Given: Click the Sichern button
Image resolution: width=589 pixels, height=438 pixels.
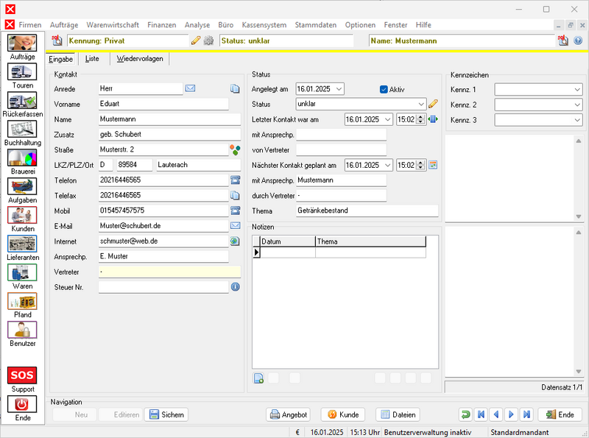Looking at the screenshot, I should [166, 414].
